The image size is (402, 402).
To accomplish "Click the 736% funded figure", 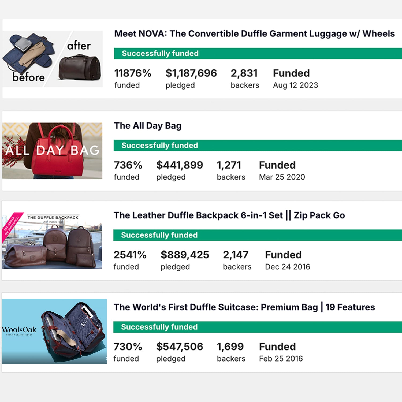I will tap(128, 165).
